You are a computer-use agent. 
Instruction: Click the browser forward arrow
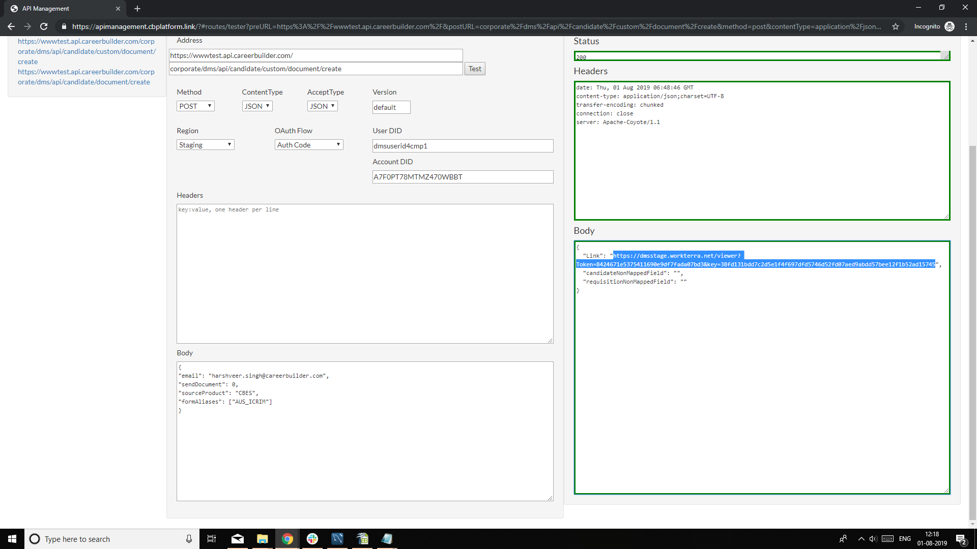[27, 26]
